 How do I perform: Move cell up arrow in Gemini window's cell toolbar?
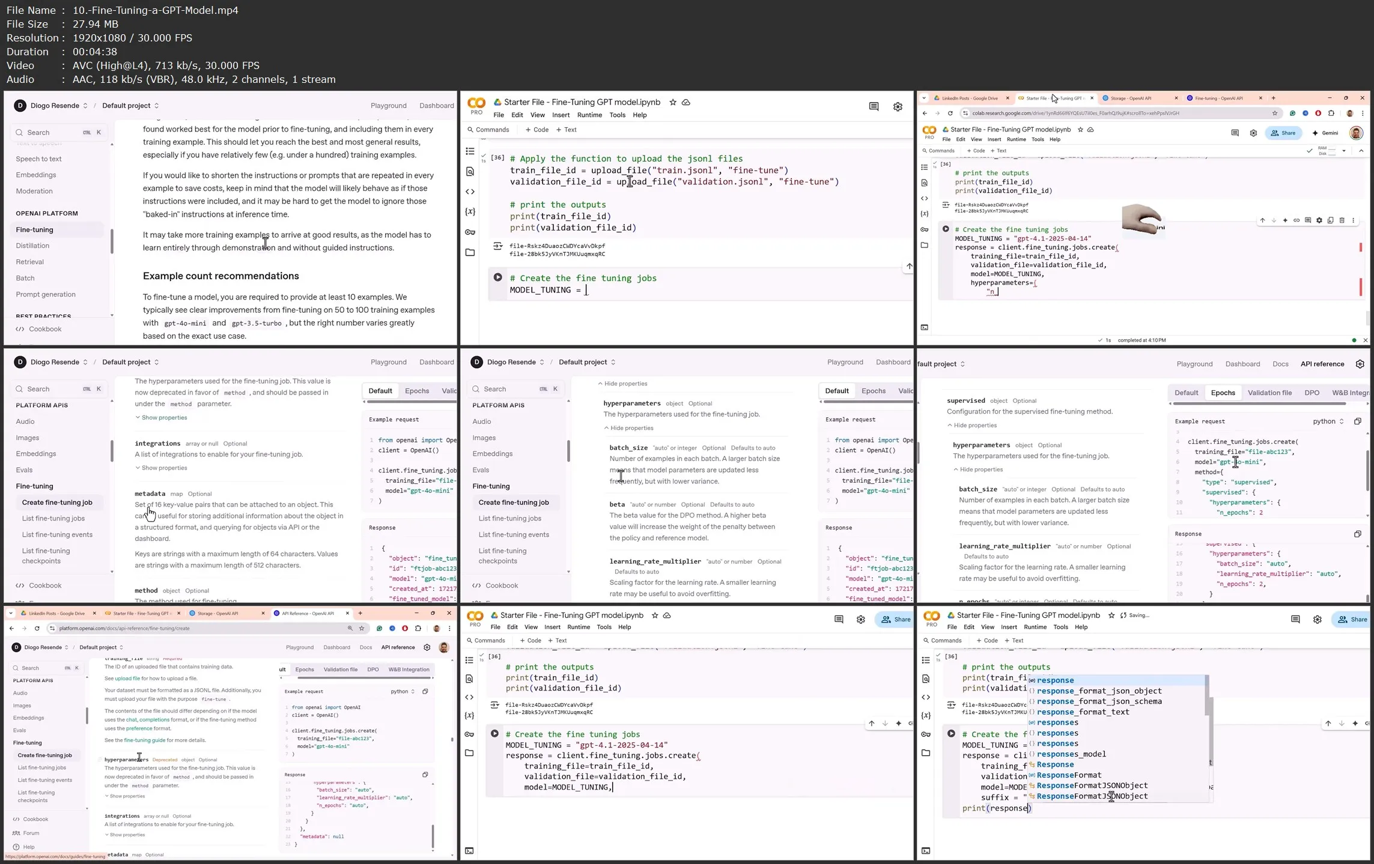1262,220
